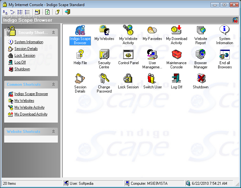Open Session Details link in sidebar

[26, 49]
